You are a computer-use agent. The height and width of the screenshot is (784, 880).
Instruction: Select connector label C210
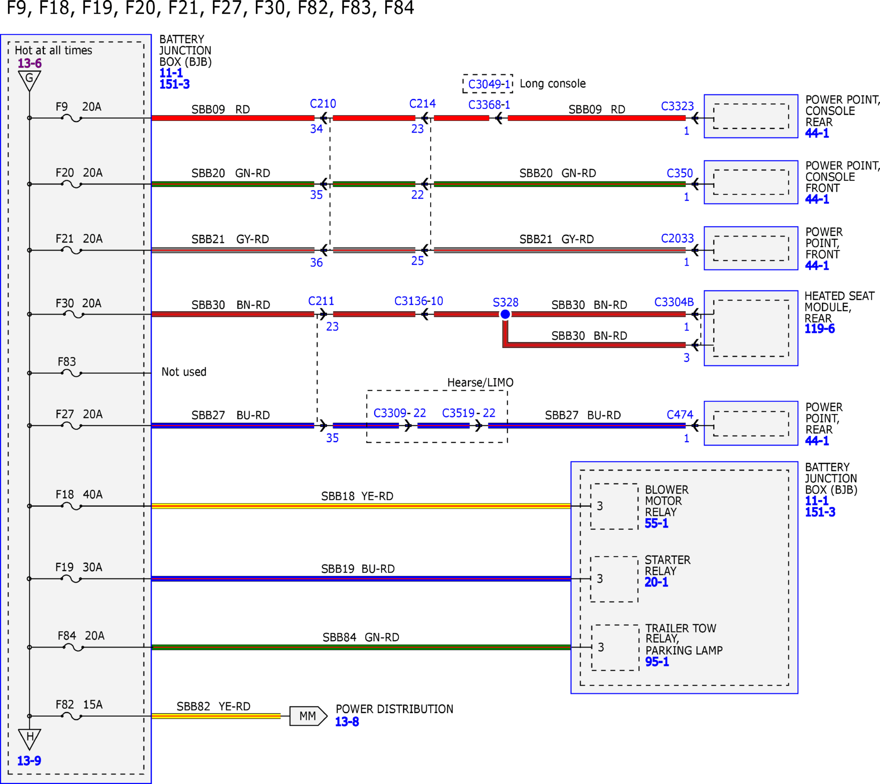323,104
